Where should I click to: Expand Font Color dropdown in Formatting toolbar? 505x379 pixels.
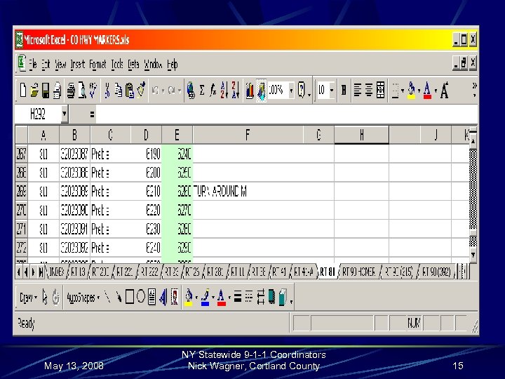436,91
